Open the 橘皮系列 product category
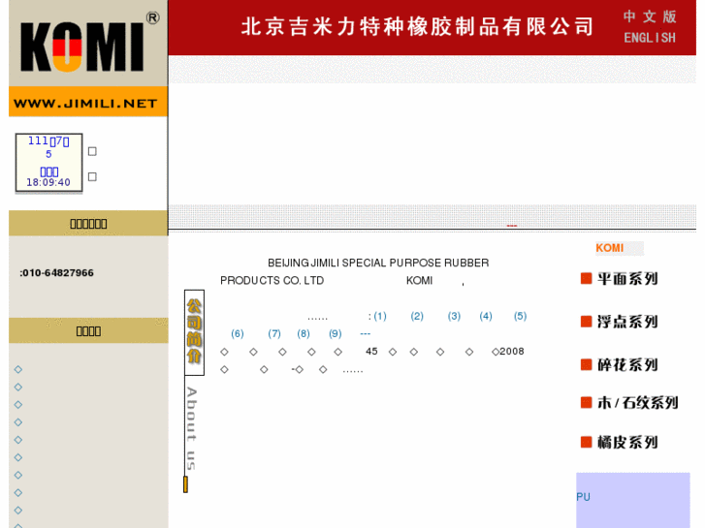This screenshot has height=528, width=705. tap(627, 442)
